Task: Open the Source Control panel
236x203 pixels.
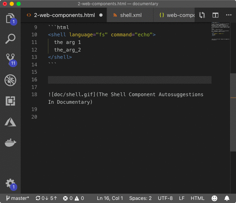Action: pos(10,59)
